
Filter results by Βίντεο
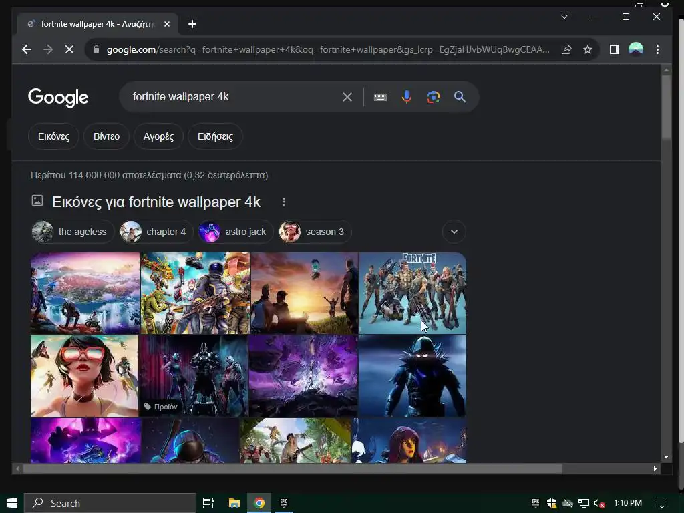point(106,136)
